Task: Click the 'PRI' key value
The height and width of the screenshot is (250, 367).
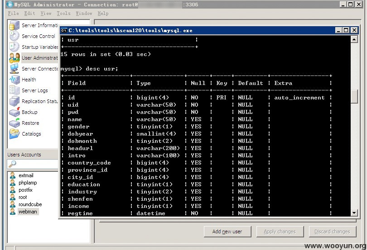Action: click(x=222, y=98)
